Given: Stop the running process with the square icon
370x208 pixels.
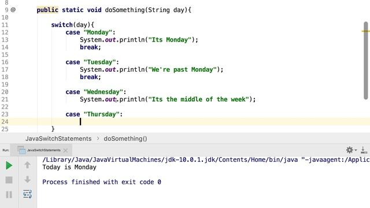Looking at the screenshot, I should click(x=9, y=180).
